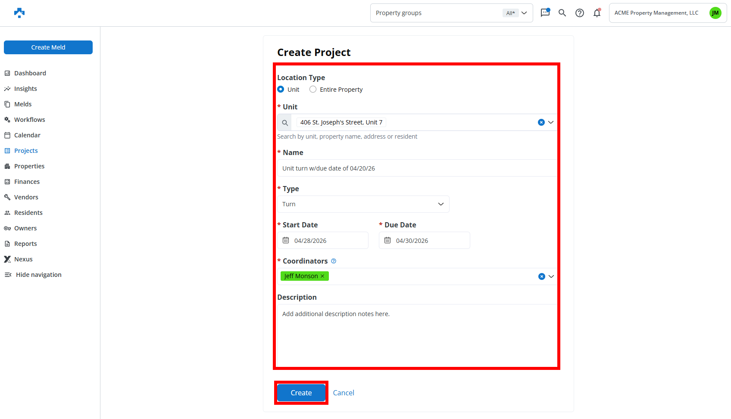The width and height of the screenshot is (731, 419).
Task: Select the Entire Property radio option
Action: pyautogui.click(x=313, y=90)
